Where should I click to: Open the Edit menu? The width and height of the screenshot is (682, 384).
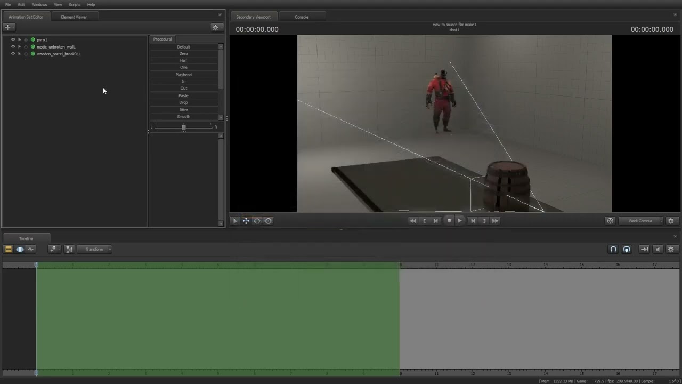click(x=21, y=4)
